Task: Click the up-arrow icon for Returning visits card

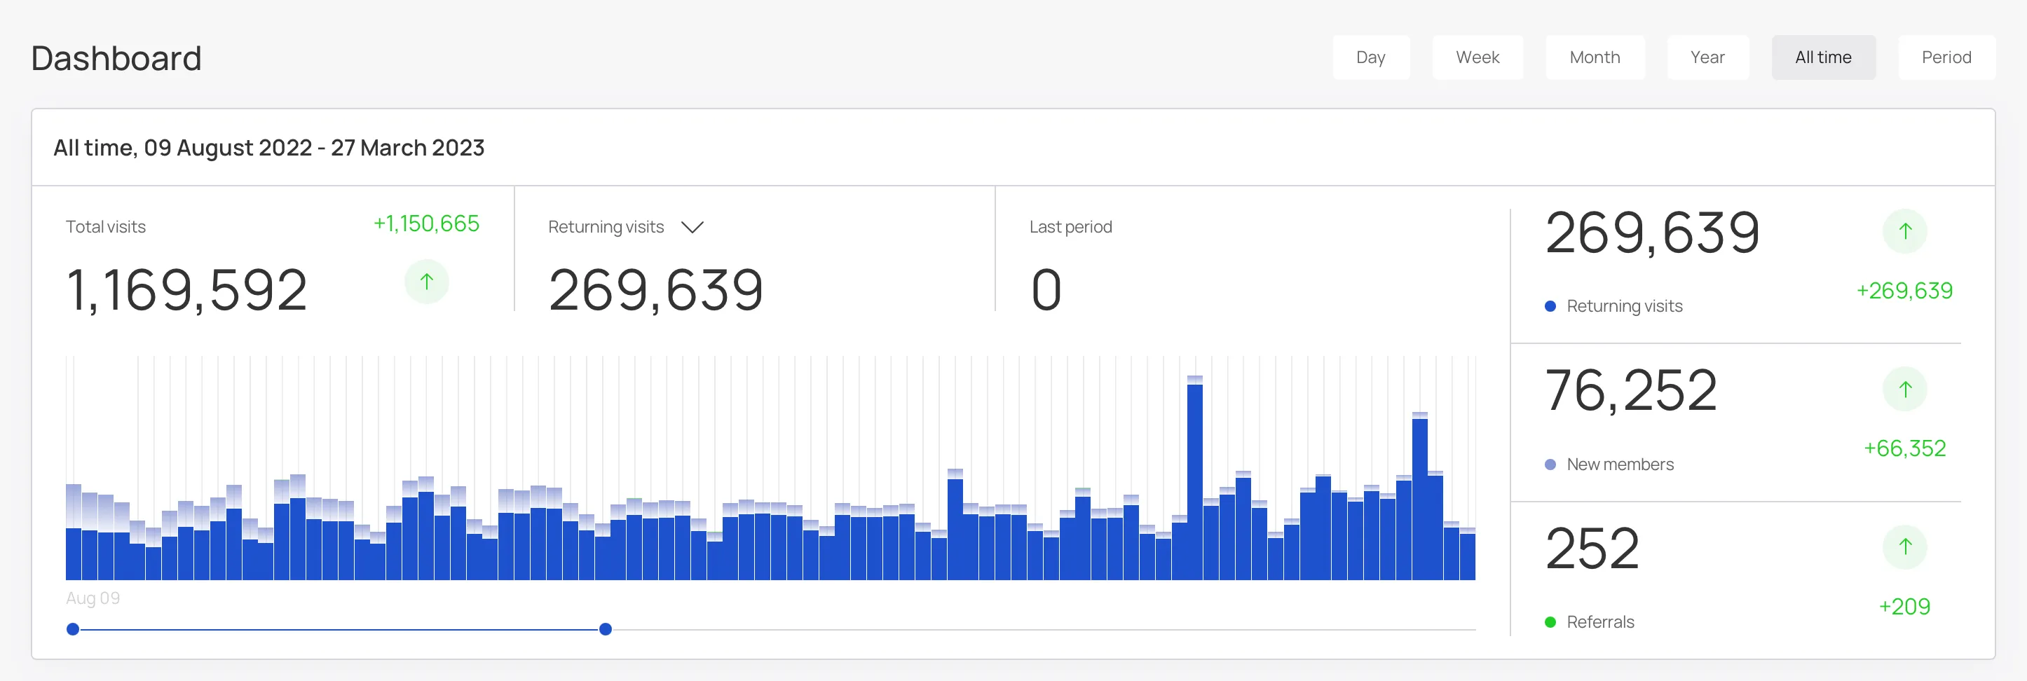Action: 1904,231
